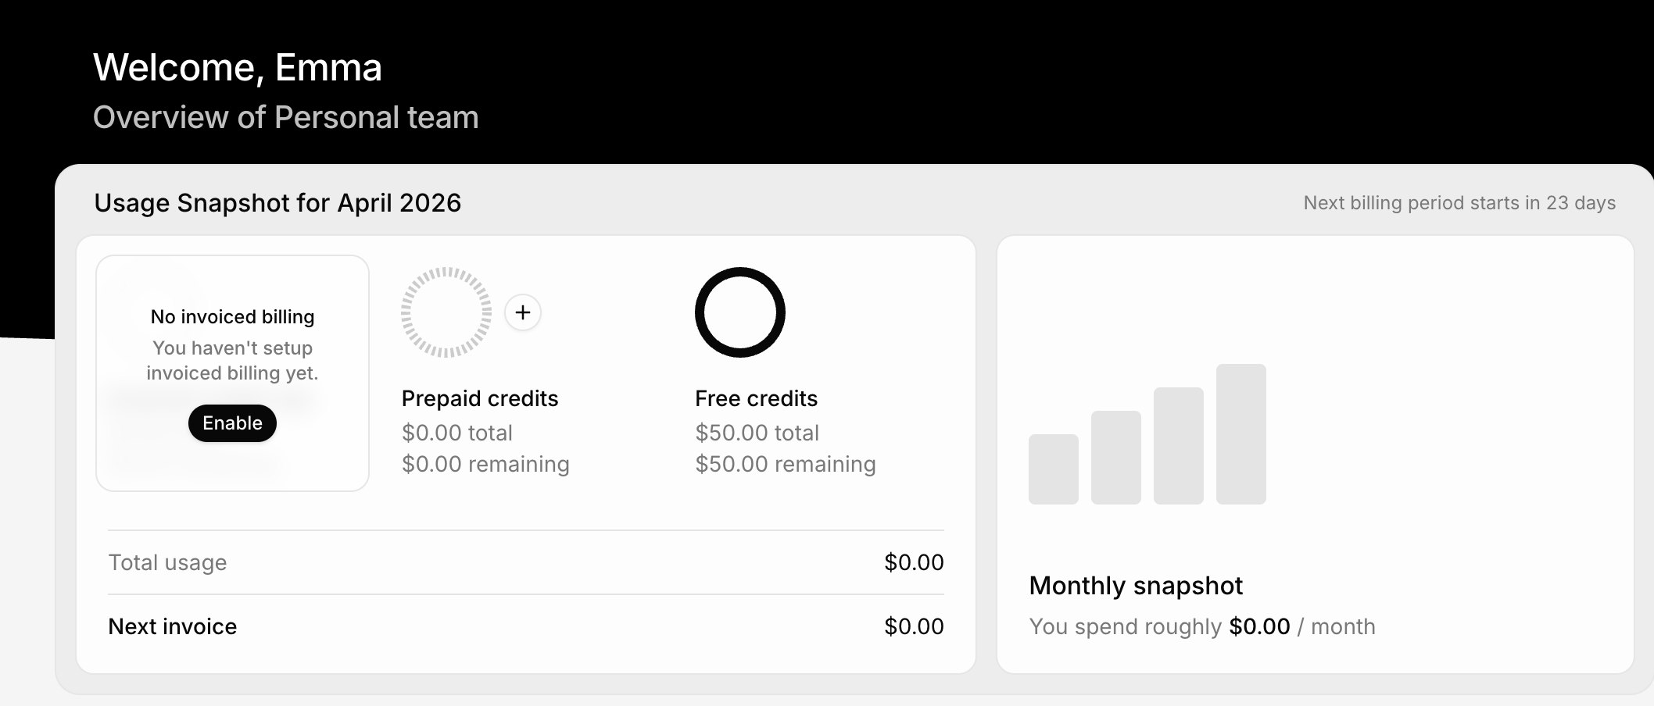This screenshot has width=1654, height=706.
Task: Click the Total usage $0.00 amount
Action: pyautogui.click(x=914, y=562)
